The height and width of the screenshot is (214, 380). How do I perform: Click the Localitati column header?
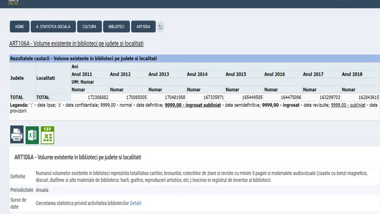pos(46,77)
